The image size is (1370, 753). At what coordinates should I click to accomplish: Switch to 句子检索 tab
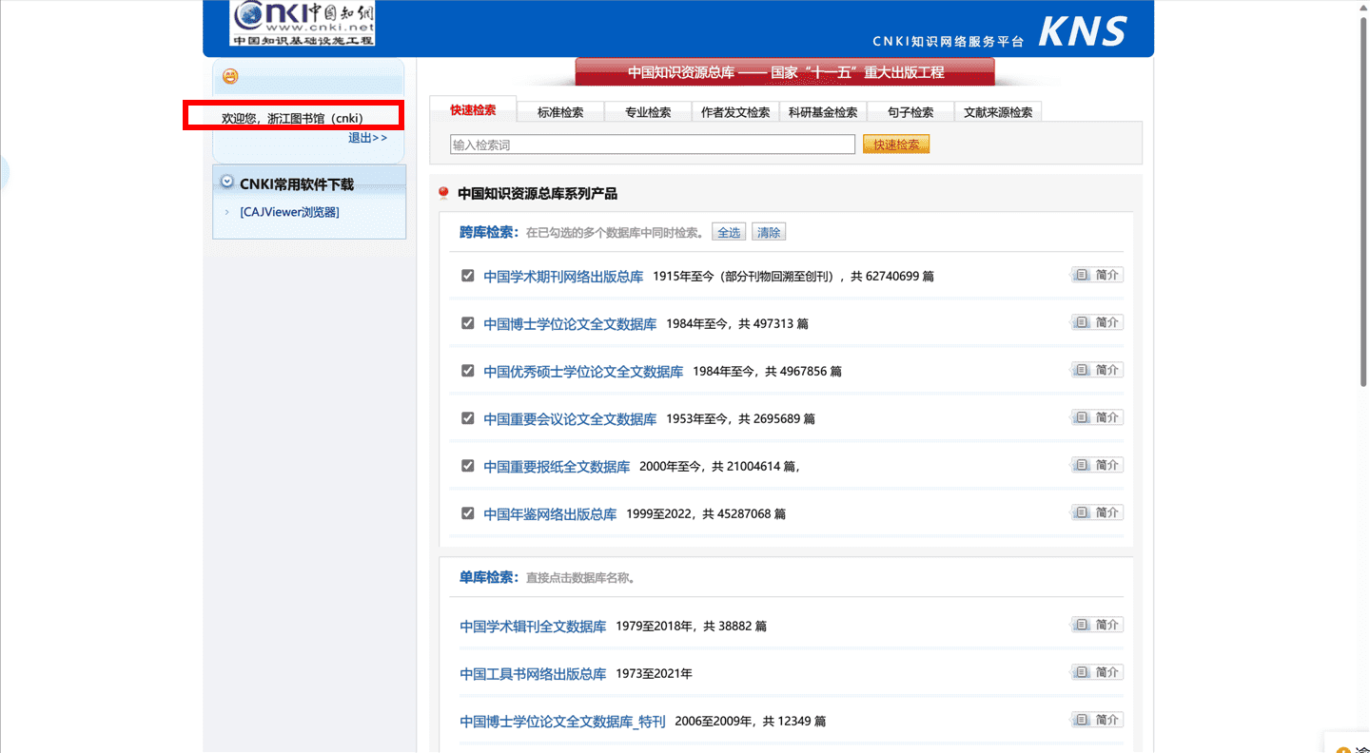pos(910,112)
